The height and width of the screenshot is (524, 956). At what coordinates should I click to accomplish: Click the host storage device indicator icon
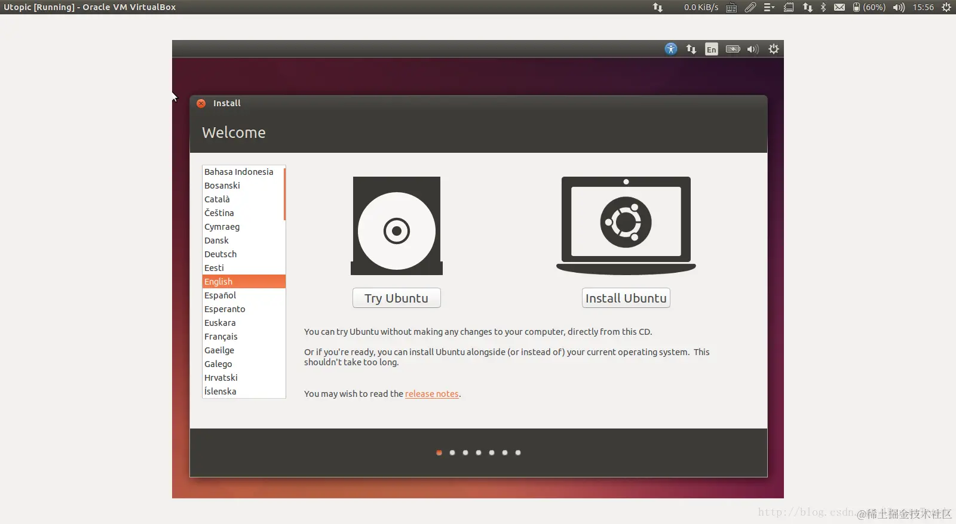789,7
